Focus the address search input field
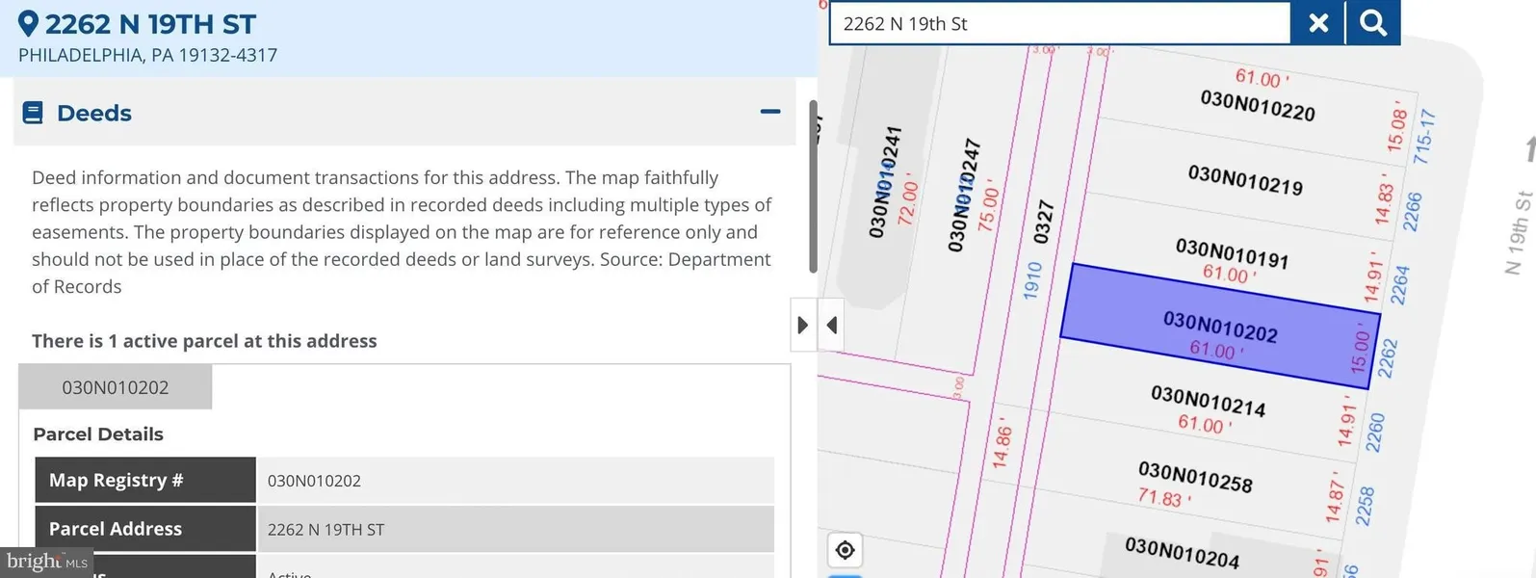1536x578 pixels. coord(1059,23)
